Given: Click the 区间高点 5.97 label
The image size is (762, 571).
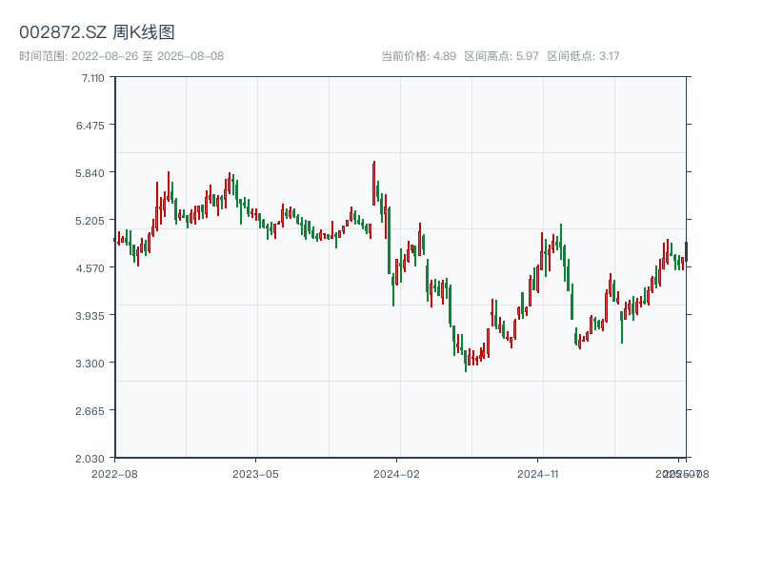Looking at the screenshot, I should click(501, 56).
